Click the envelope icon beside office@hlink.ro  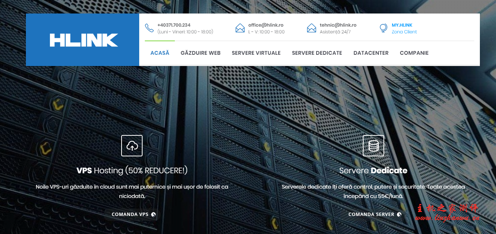pyautogui.click(x=240, y=28)
